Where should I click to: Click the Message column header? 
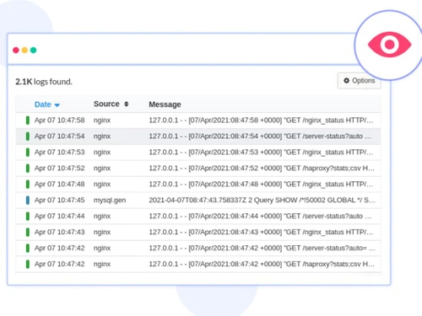coord(165,104)
